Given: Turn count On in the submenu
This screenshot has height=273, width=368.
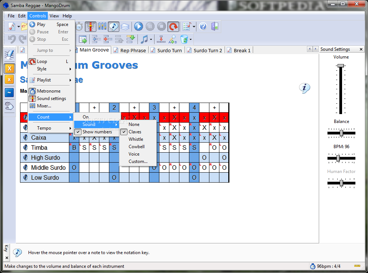Looking at the screenshot, I should [97, 117].
